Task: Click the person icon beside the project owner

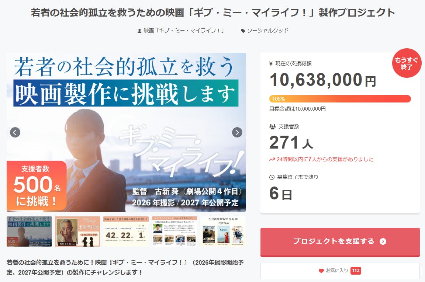Action: tap(139, 31)
